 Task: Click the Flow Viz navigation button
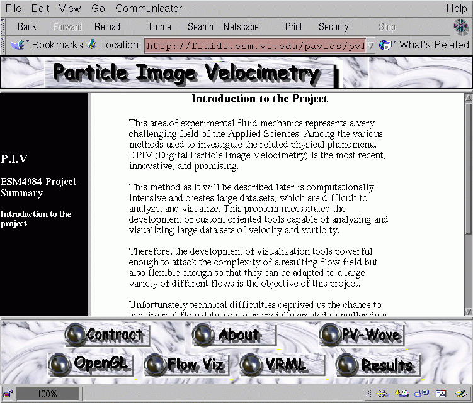(x=186, y=365)
